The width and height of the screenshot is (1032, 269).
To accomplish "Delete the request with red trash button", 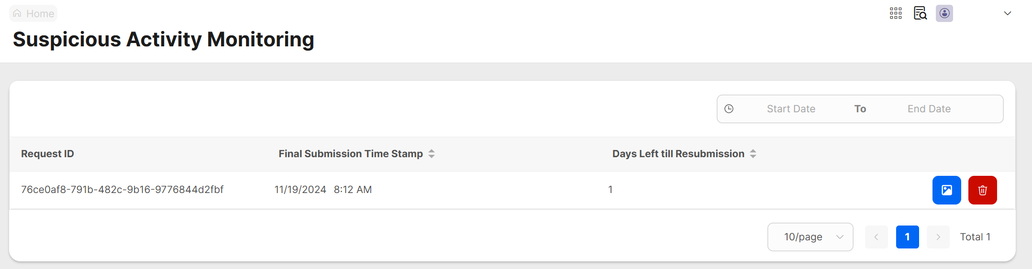I will click(982, 190).
